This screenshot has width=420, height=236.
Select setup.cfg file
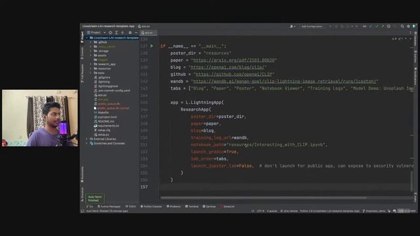102,130
